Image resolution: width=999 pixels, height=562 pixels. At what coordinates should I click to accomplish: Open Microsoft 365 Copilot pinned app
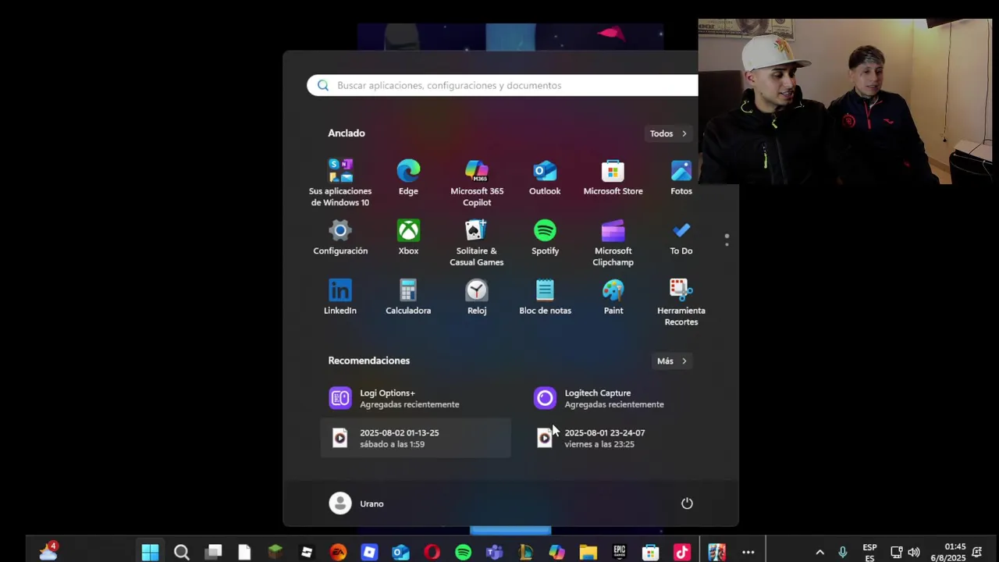click(477, 182)
